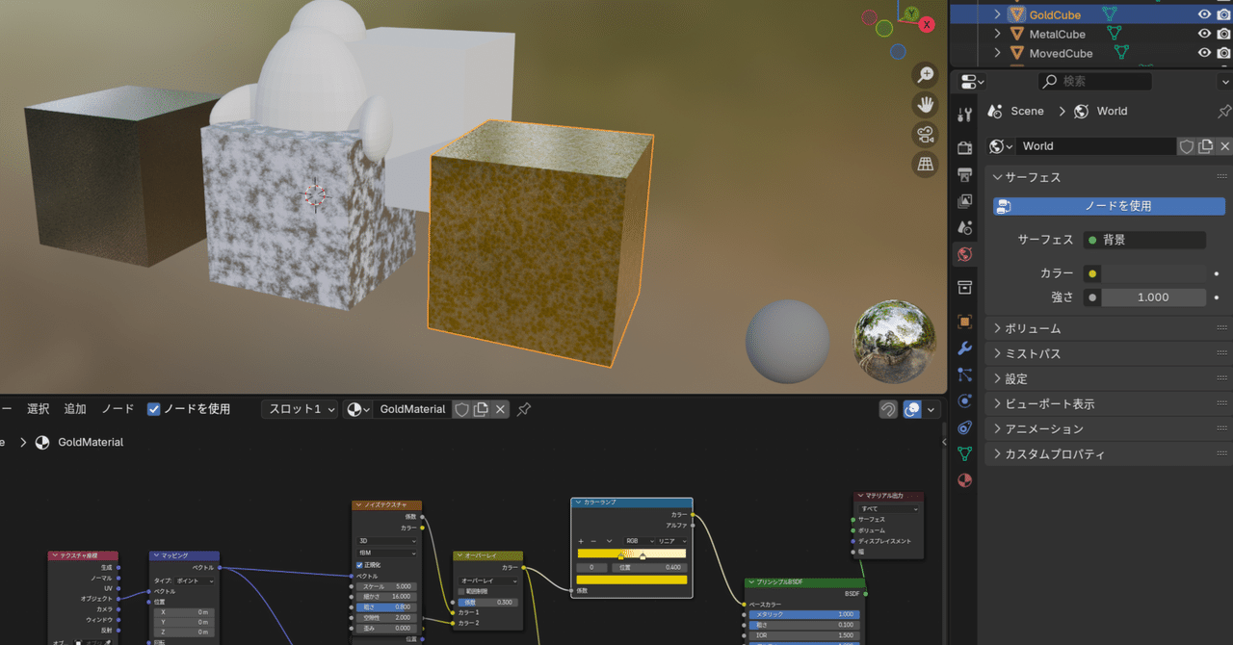Open the Render properties tab
The height and width of the screenshot is (645, 1233).
[x=964, y=144]
